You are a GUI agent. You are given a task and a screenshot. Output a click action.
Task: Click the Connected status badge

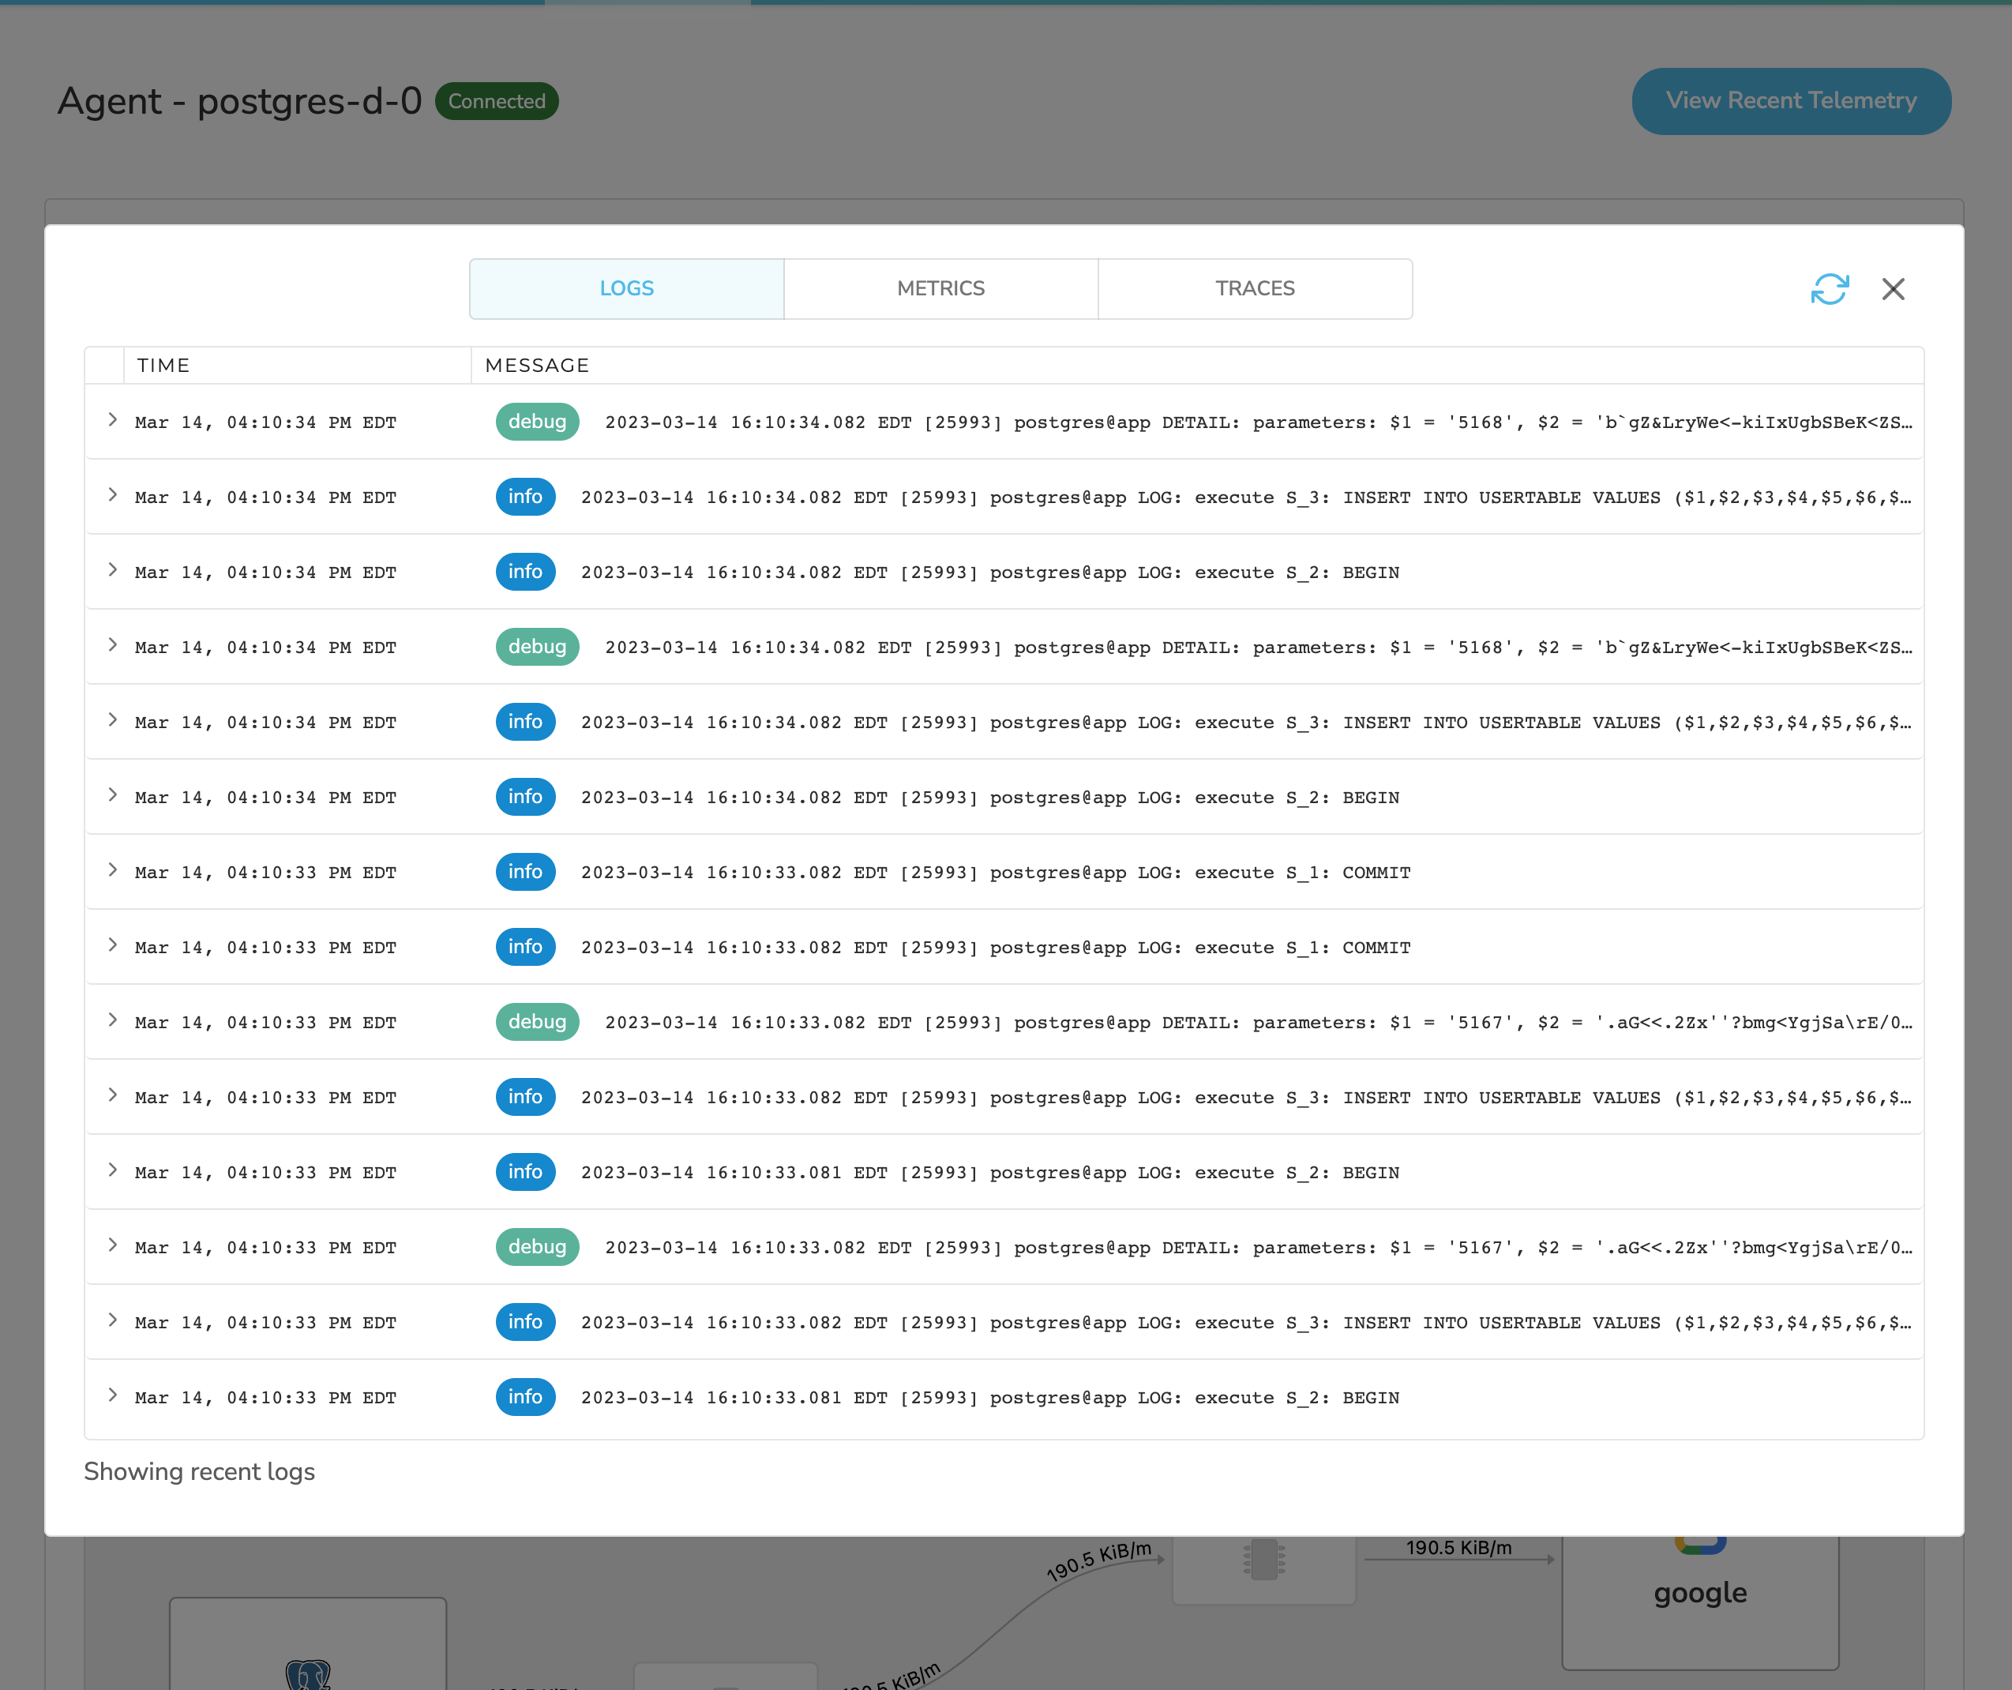point(497,102)
